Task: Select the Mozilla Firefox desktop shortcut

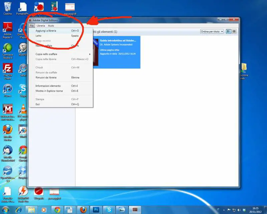Action: coord(7,133)
